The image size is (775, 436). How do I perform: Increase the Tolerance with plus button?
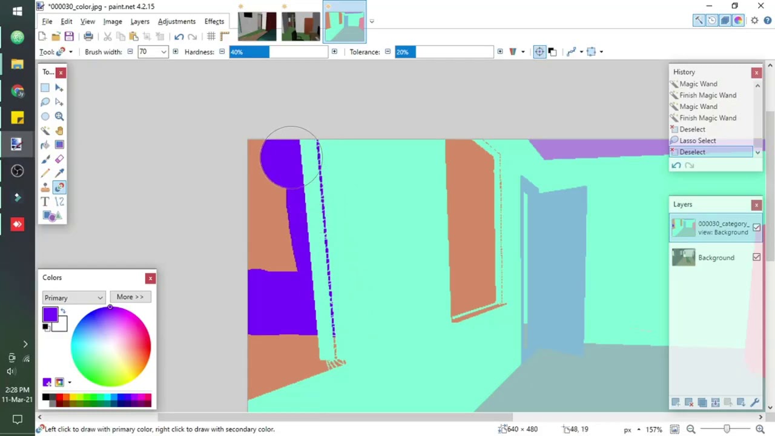coord(500,52)
